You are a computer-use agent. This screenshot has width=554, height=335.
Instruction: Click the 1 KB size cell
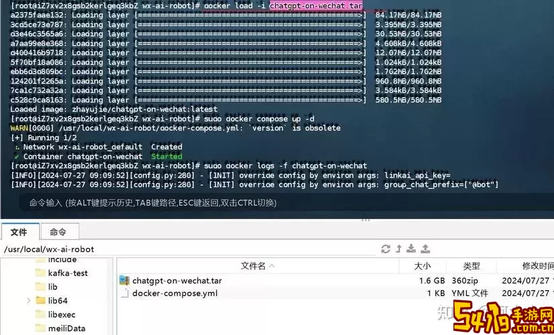pos(436,293)
